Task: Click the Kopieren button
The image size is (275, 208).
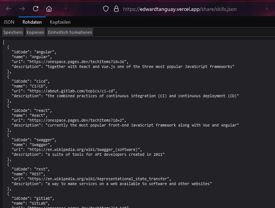Action: coord(35,32)
